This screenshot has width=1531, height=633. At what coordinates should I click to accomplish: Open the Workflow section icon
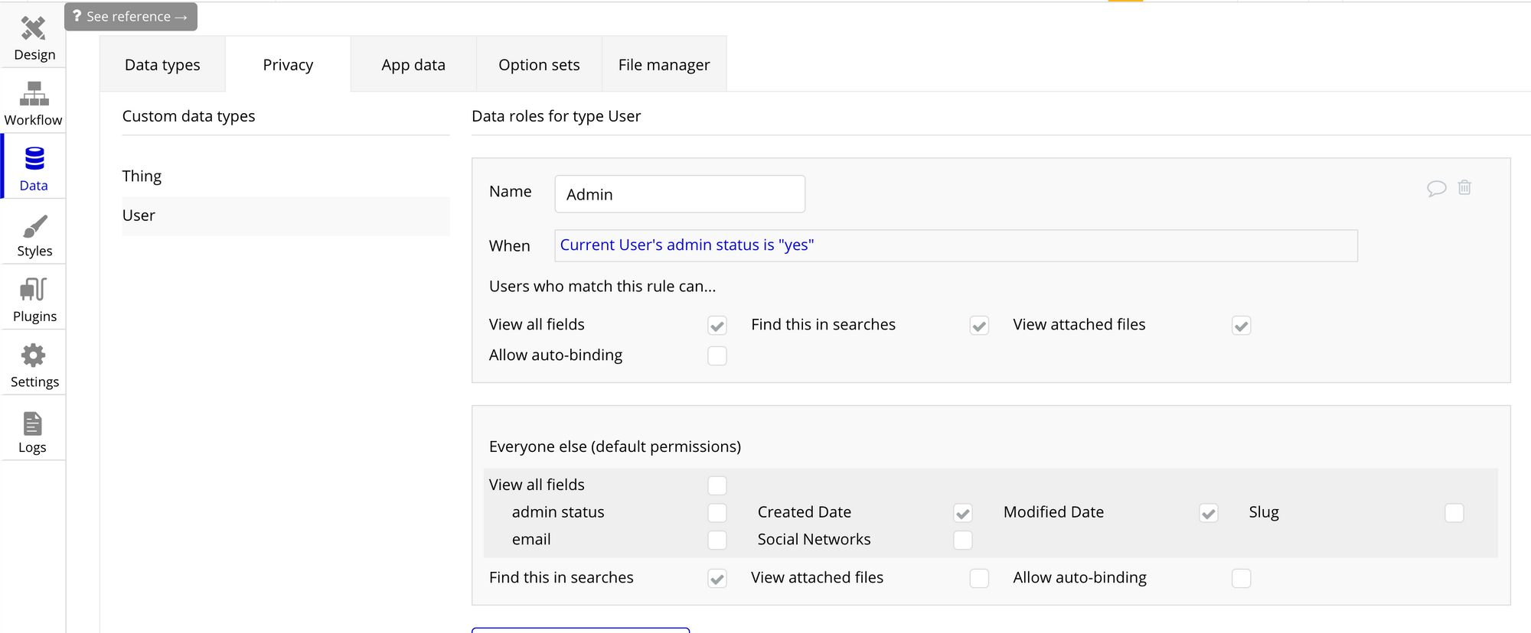coord(34,95)
